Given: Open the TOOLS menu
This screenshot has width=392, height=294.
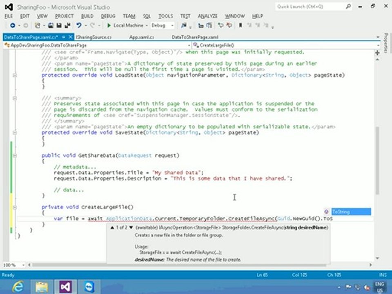Looking at the screenshot, I should [165, 16].
